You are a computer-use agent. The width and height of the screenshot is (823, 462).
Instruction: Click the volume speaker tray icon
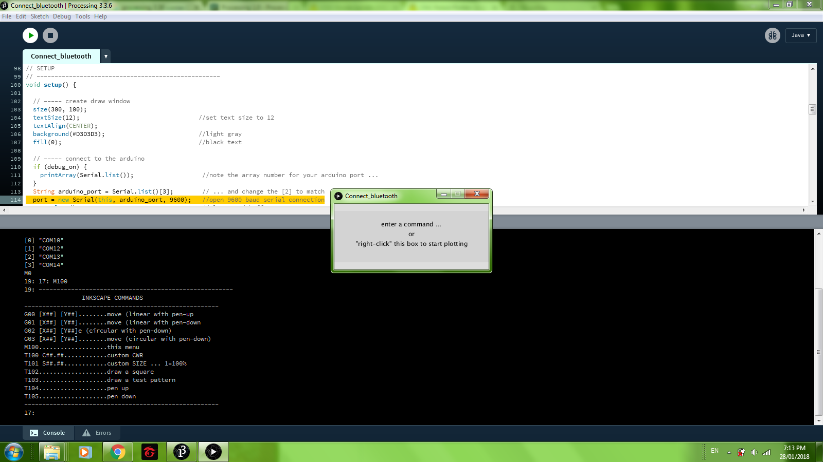tap(754, 452)
